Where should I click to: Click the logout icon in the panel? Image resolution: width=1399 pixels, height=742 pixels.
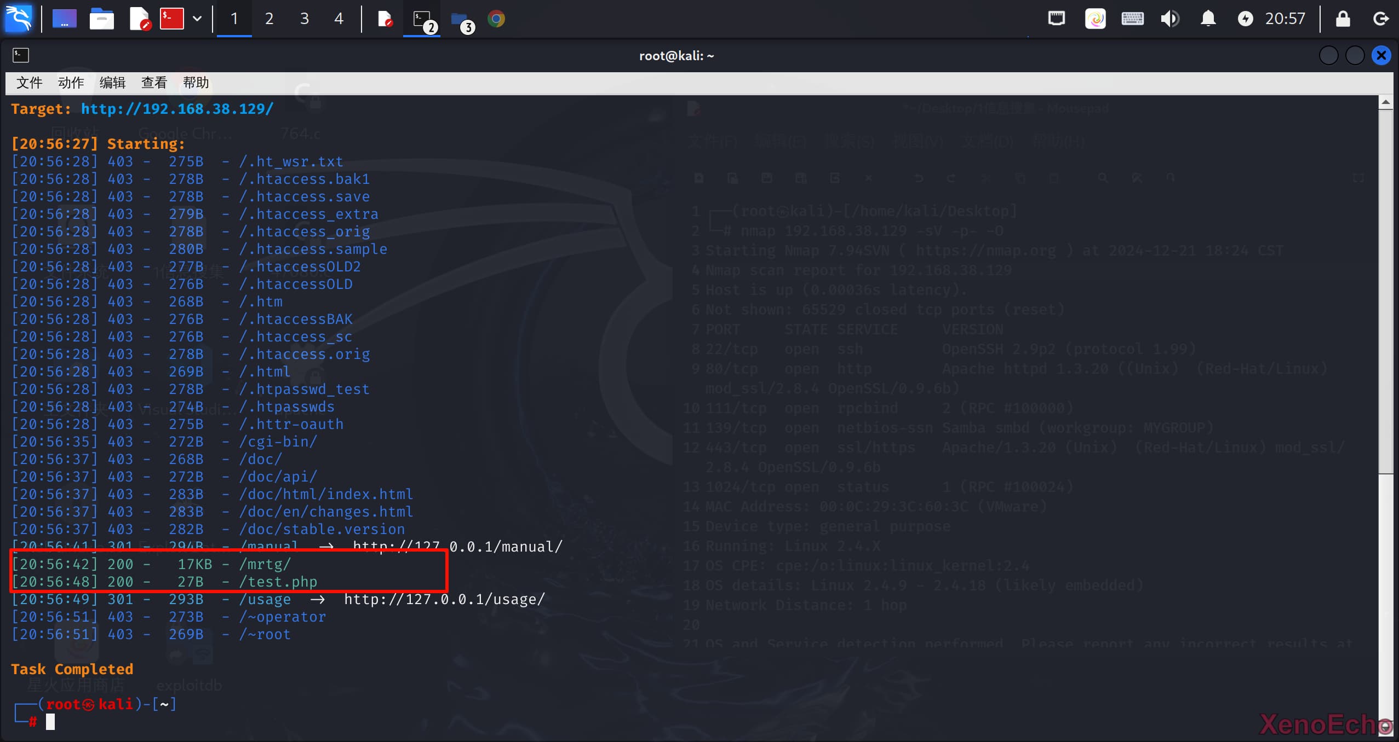coord(1381,19)
